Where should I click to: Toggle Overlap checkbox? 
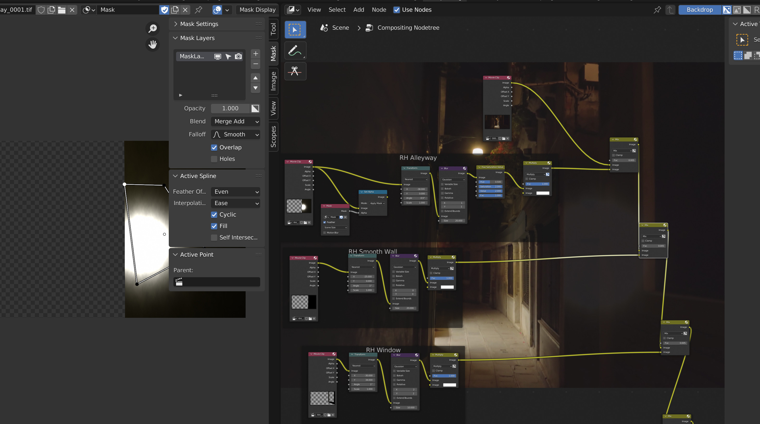pyautogui.click(x=214, y=147)
